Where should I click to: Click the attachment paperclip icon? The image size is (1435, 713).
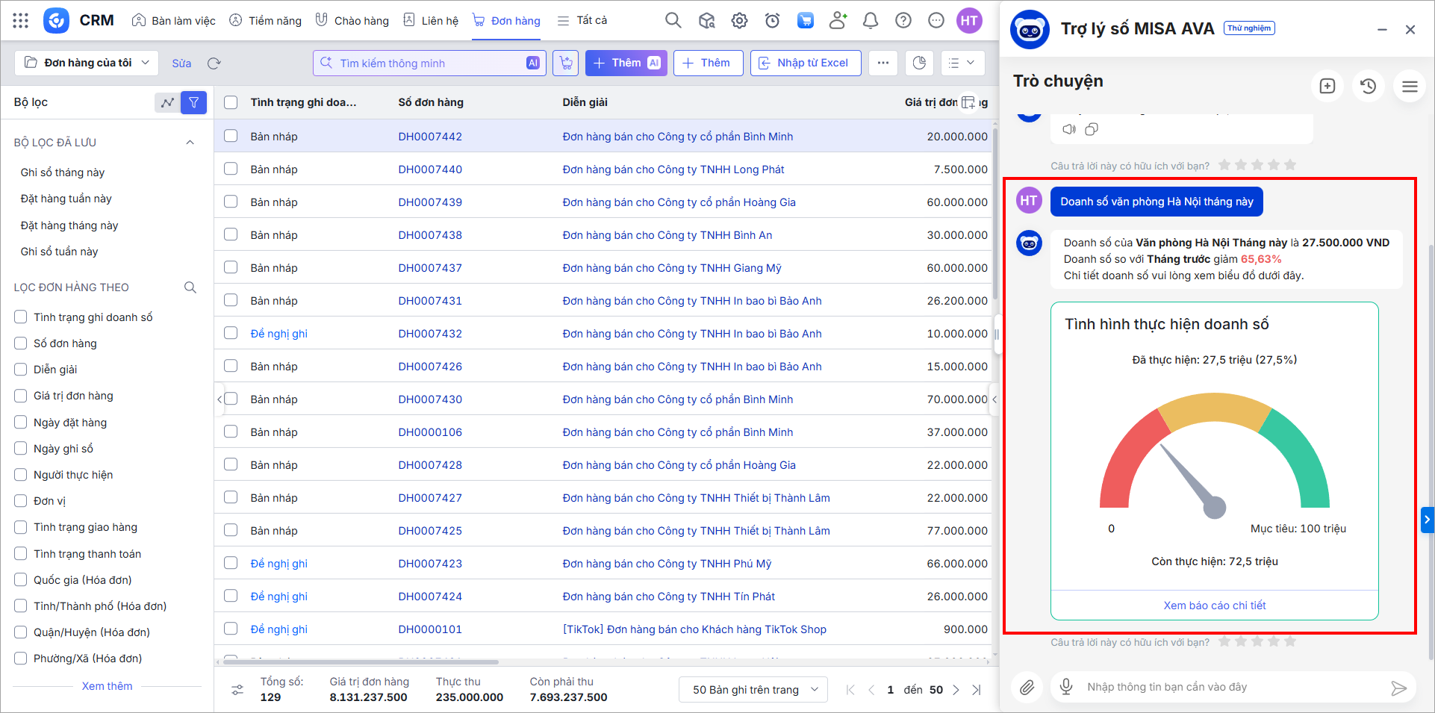[x=1027, y=688]
